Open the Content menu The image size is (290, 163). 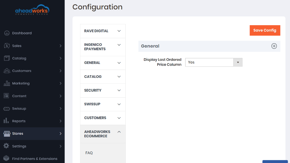(x=32, y=96)
